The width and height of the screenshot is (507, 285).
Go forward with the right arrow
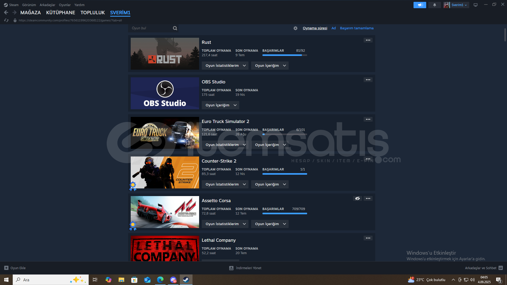(x=15, y=12)
